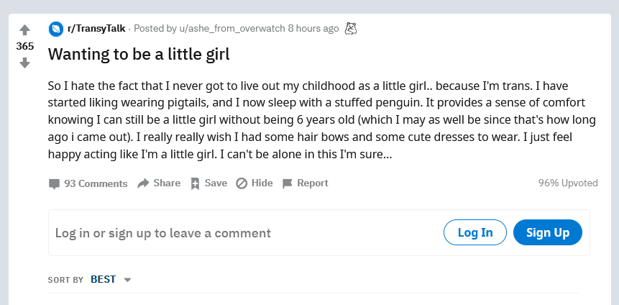The width and height of the screenshot is (619, 305).
Task: Click the comments speech bubble icon
Action: coord(54,183)
